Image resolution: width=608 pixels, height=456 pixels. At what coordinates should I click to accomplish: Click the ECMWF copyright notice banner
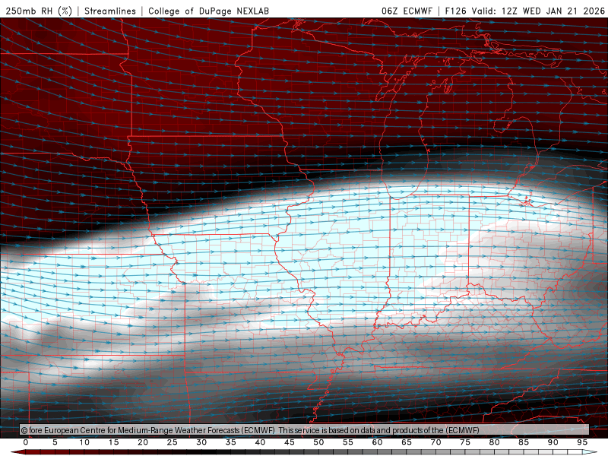[x=305, y=429]
